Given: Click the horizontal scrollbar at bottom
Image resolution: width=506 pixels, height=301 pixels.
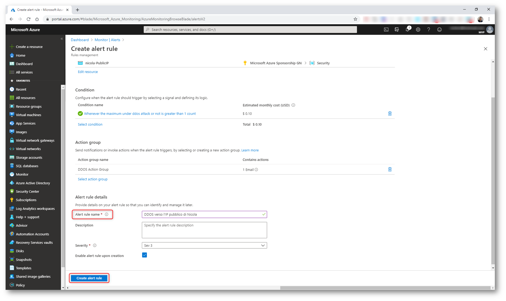Looking at the screenshot, I should pyautogui.click(x=385, y=288).
